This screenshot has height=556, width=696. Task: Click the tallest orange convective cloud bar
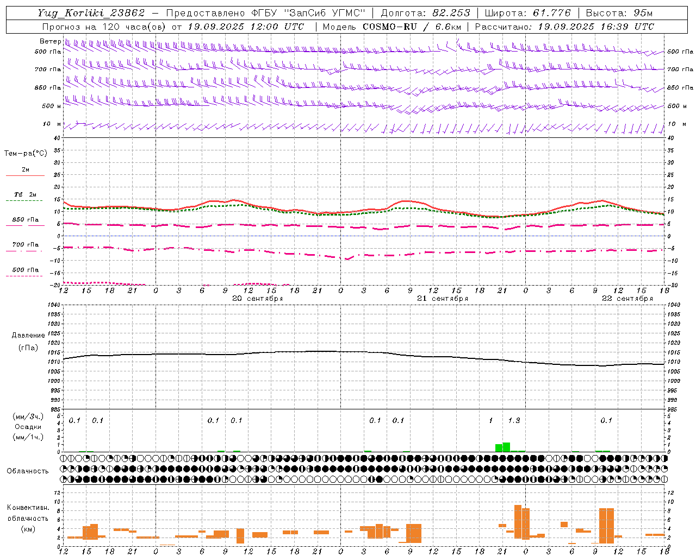(518, 522)
